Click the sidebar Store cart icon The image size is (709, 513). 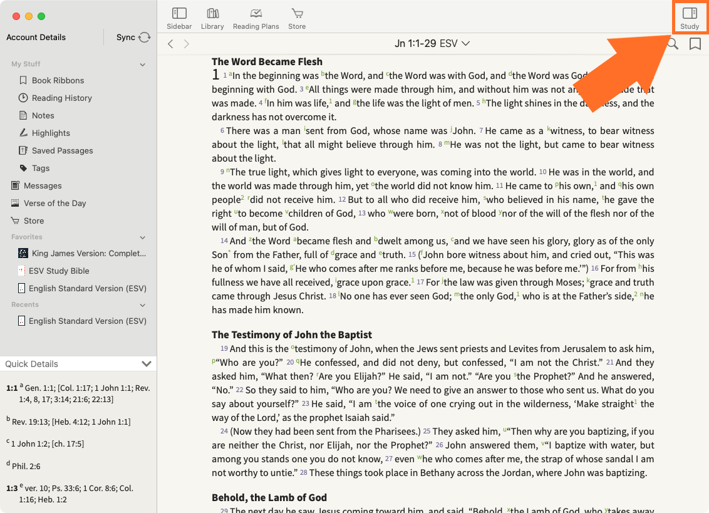[x=16, y=220]
